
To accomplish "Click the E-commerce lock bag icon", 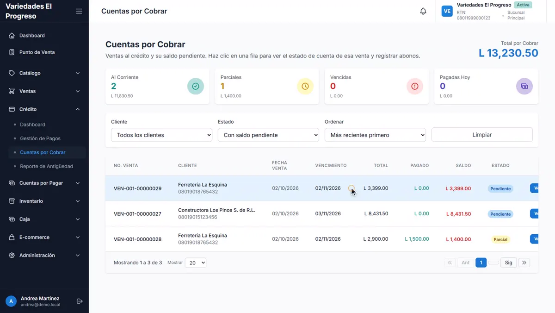I will 12,237.
